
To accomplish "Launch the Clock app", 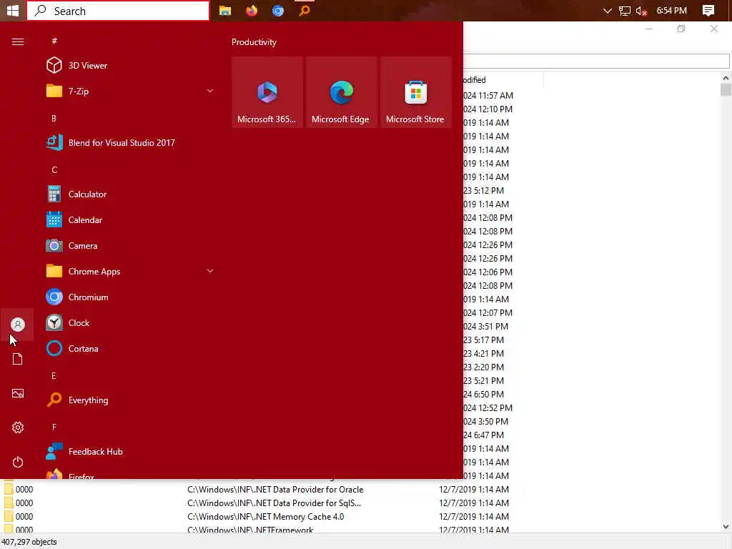I will coord(131,323).
